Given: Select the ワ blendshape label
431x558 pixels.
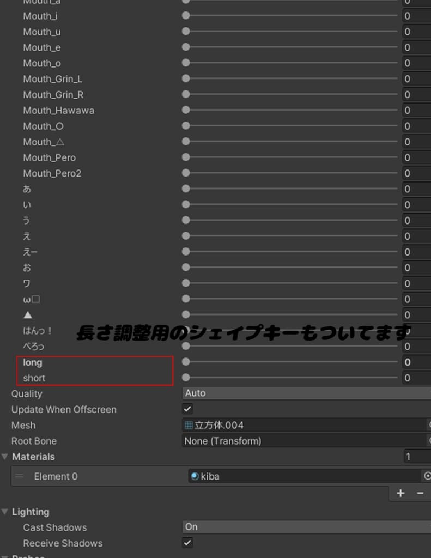Looking at the screenshot, I should (x=27, y=283).
